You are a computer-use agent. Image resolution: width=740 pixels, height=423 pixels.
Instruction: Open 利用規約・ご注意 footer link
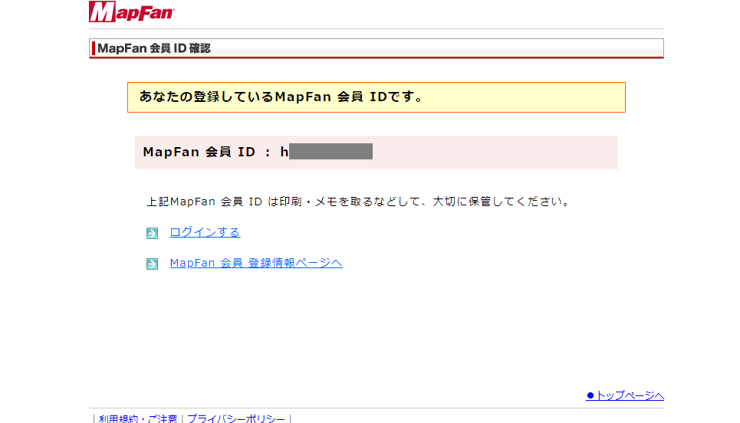click(x=138, y=418)
